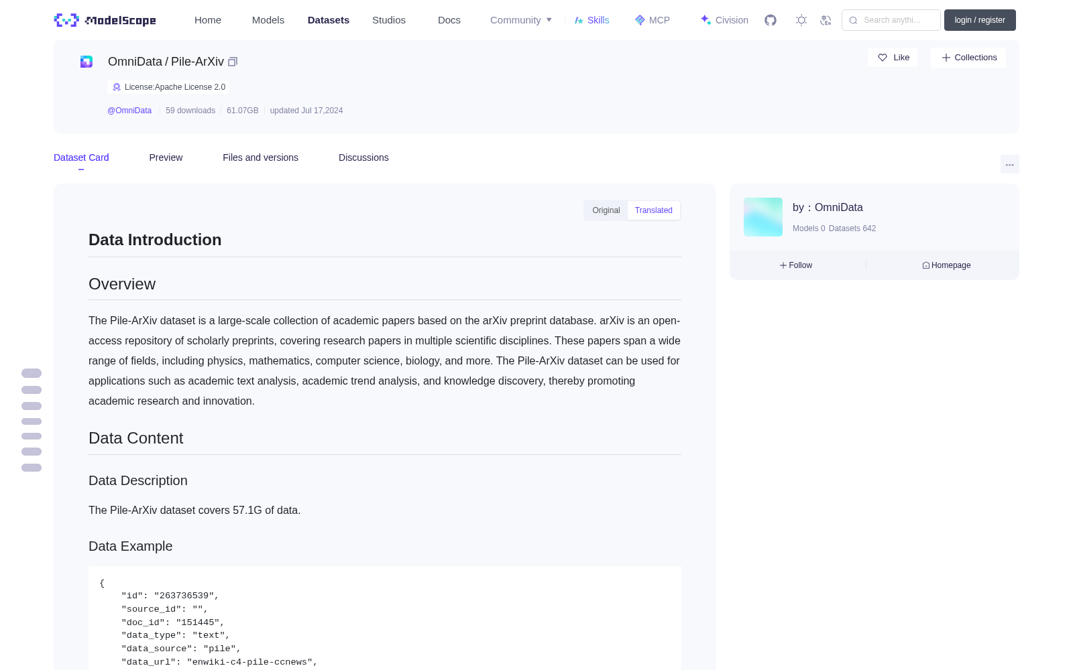Open the Files and versions tab

point(260,157)
